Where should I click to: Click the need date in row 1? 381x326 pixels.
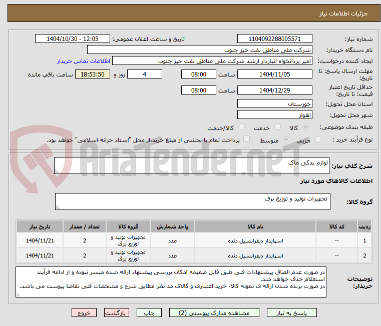pyautogui.click(x=40, y=240)
